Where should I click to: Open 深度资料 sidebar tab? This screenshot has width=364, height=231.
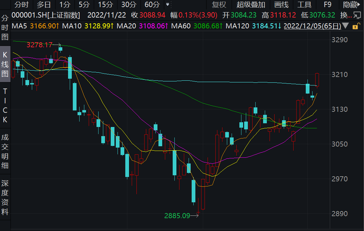pos(5,198)
